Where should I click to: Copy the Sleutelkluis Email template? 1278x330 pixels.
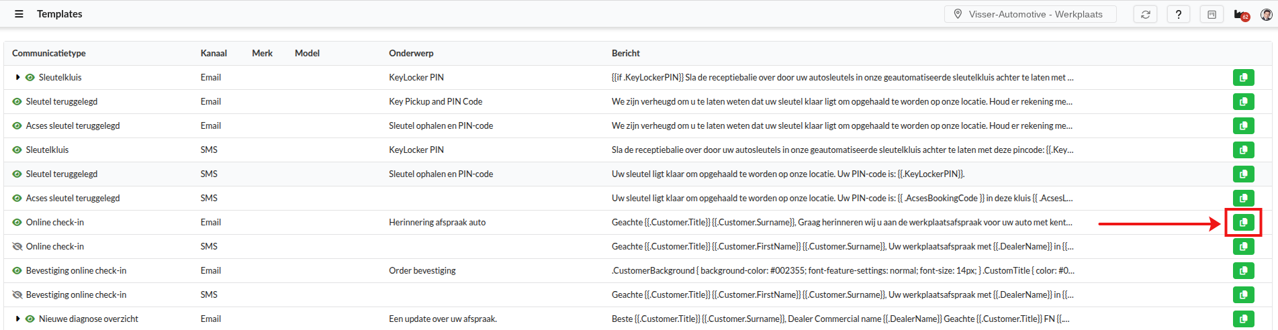click(1243, 78)
